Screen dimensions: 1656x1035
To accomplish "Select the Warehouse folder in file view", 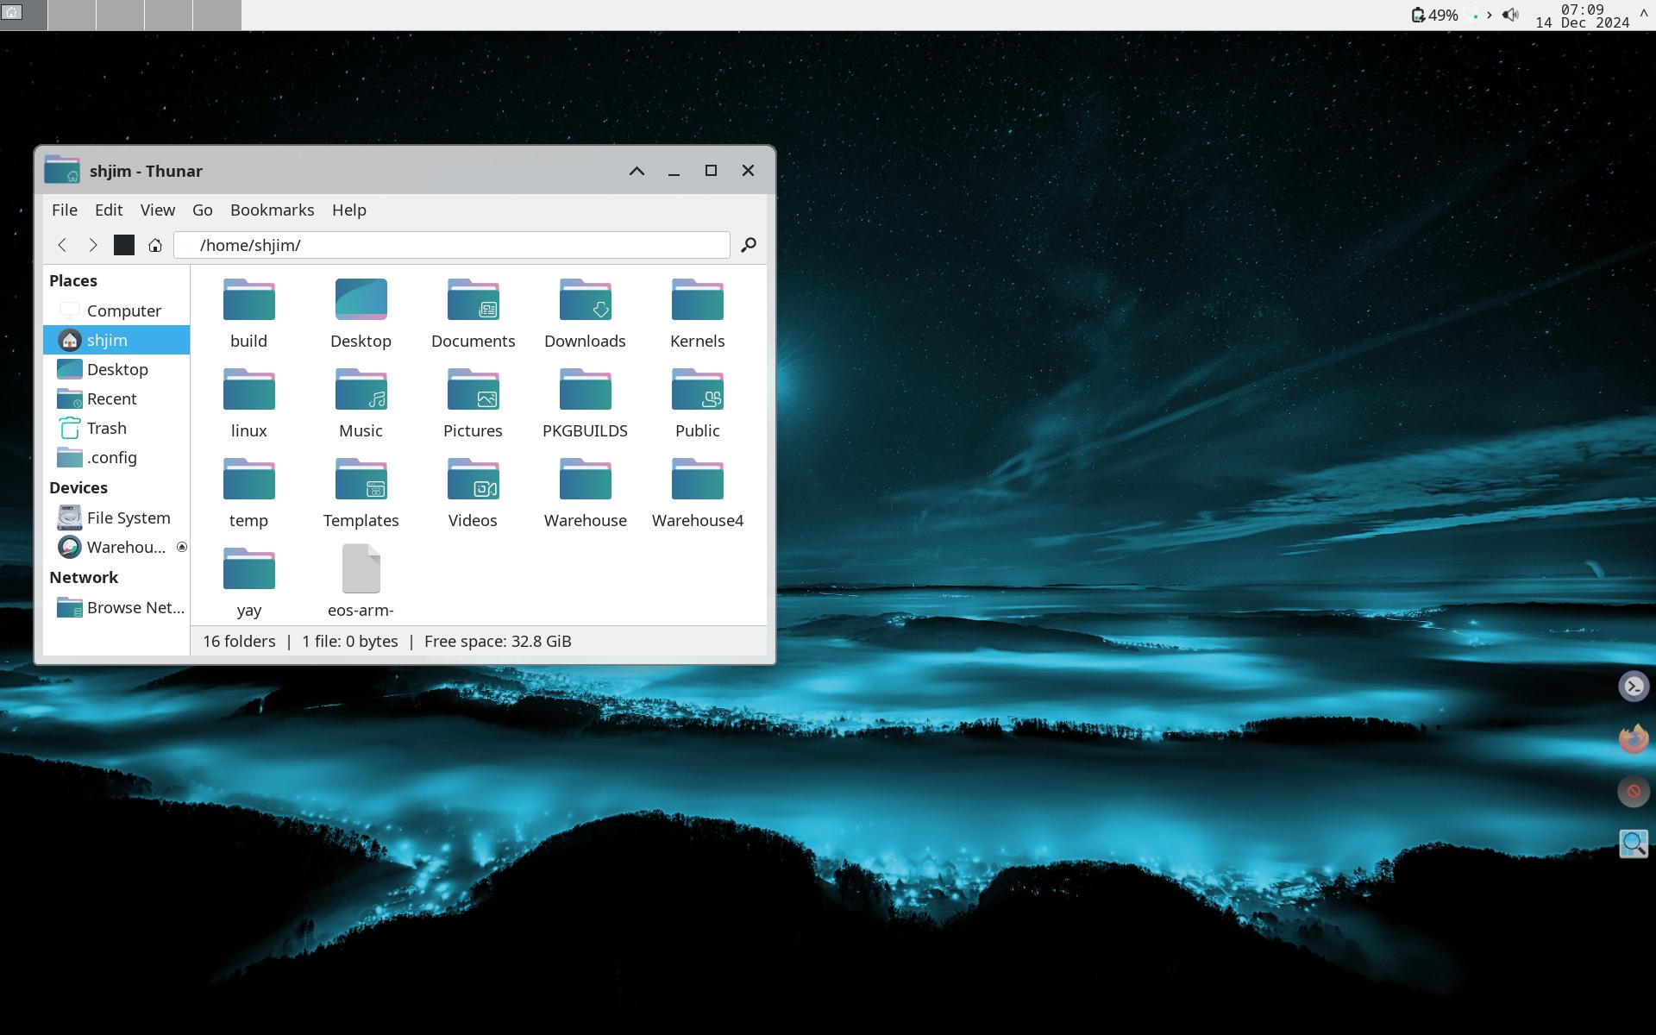I will [585, 493].
